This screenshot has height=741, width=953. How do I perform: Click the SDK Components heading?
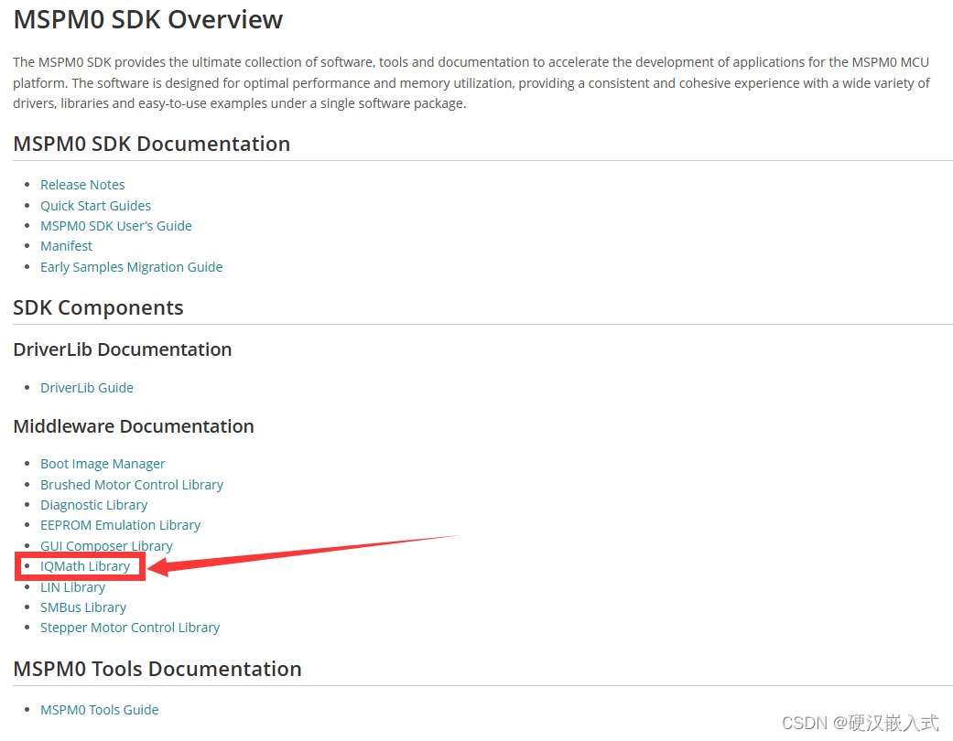point(99,308)
